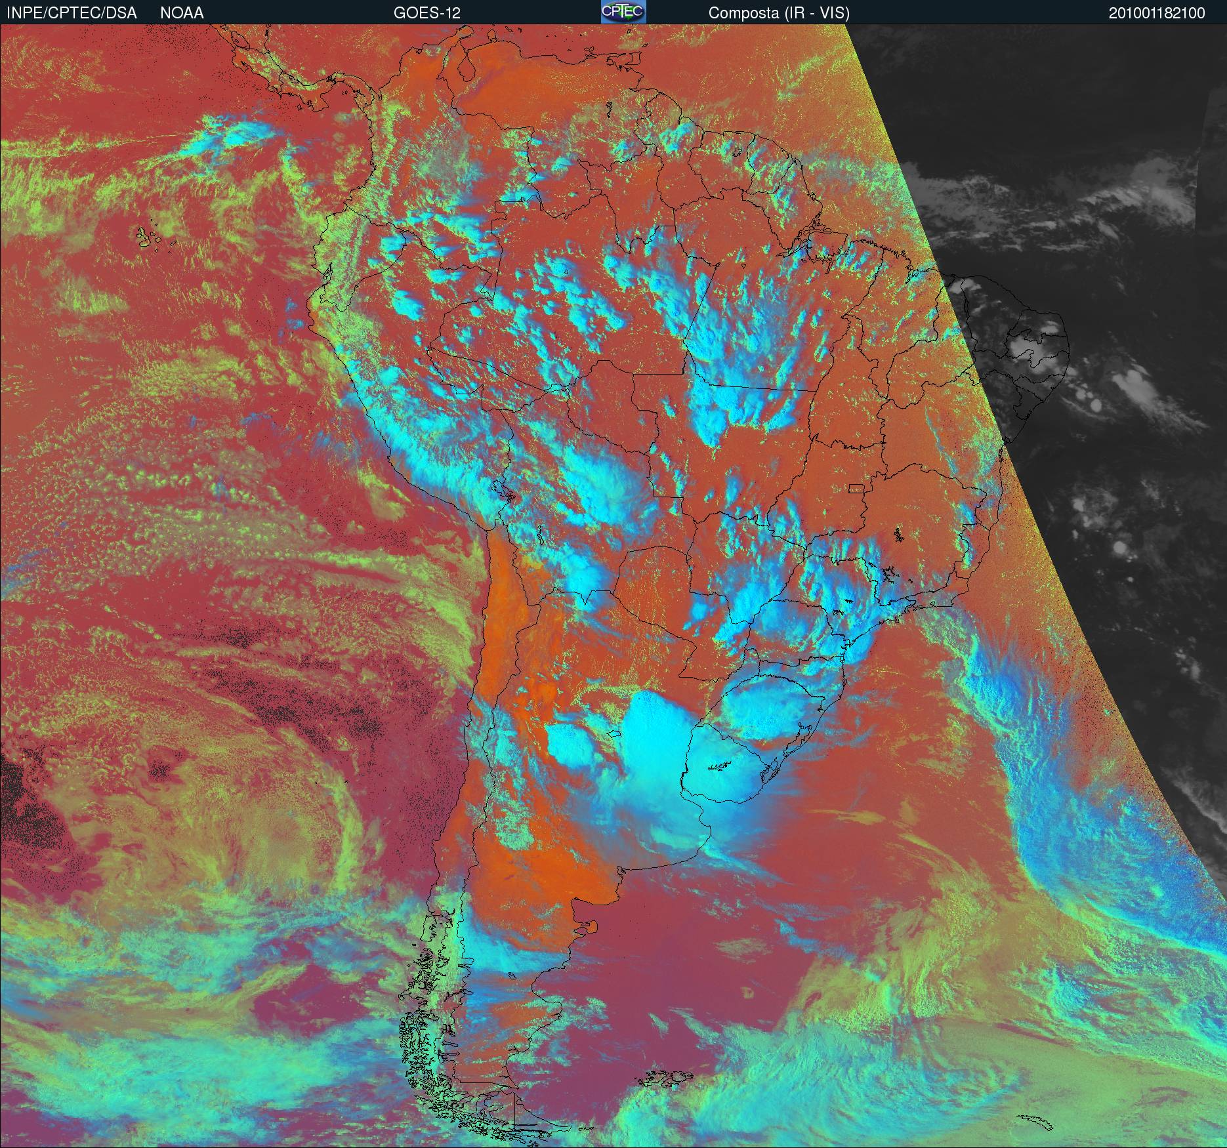Click the Composta (IR - VIS) title

tap(779, 13)
